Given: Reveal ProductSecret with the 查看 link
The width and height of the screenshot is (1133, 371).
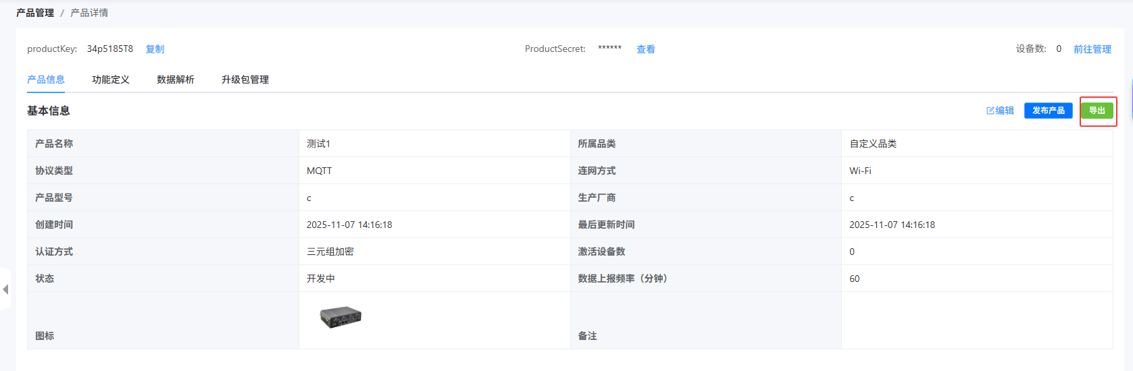Looking at the screenshot, I should point(645,49).
